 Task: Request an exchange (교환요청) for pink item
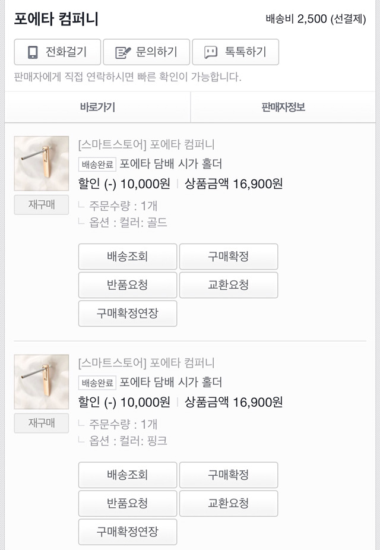click(x=229, y=504)
